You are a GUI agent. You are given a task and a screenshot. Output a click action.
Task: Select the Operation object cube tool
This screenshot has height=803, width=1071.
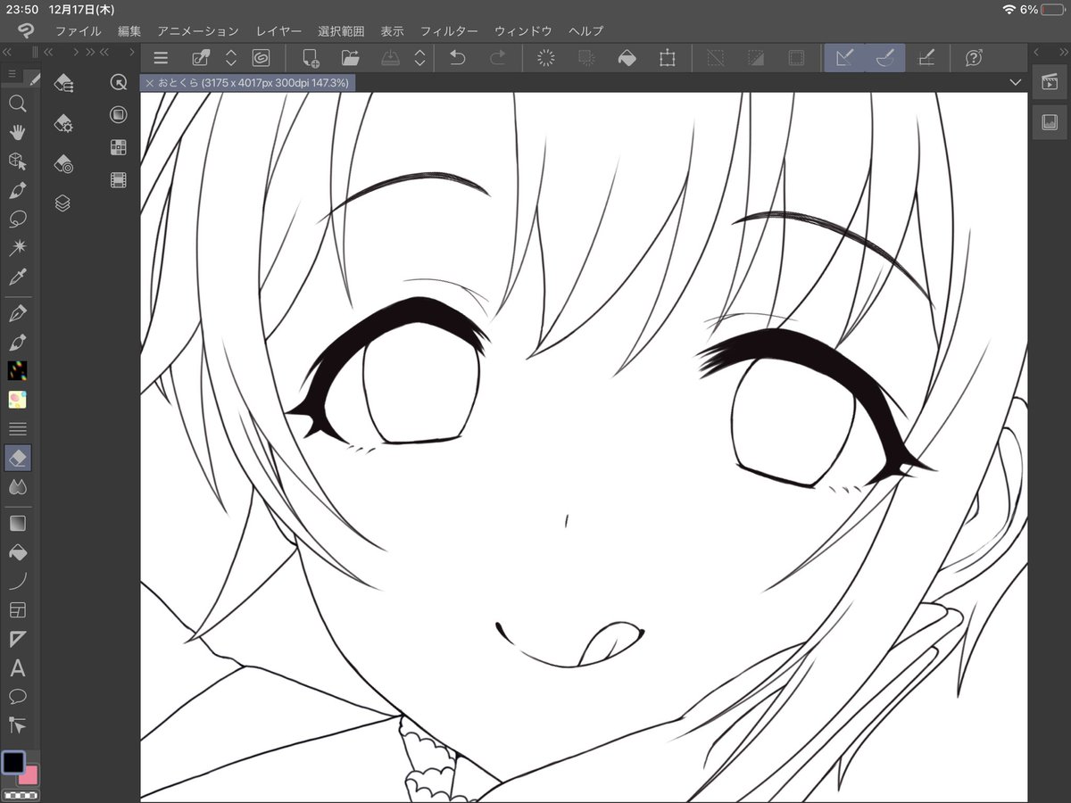click(x=17, y=161)
